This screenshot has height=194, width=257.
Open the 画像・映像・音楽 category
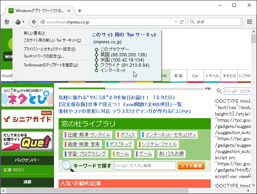coord(82,144)
